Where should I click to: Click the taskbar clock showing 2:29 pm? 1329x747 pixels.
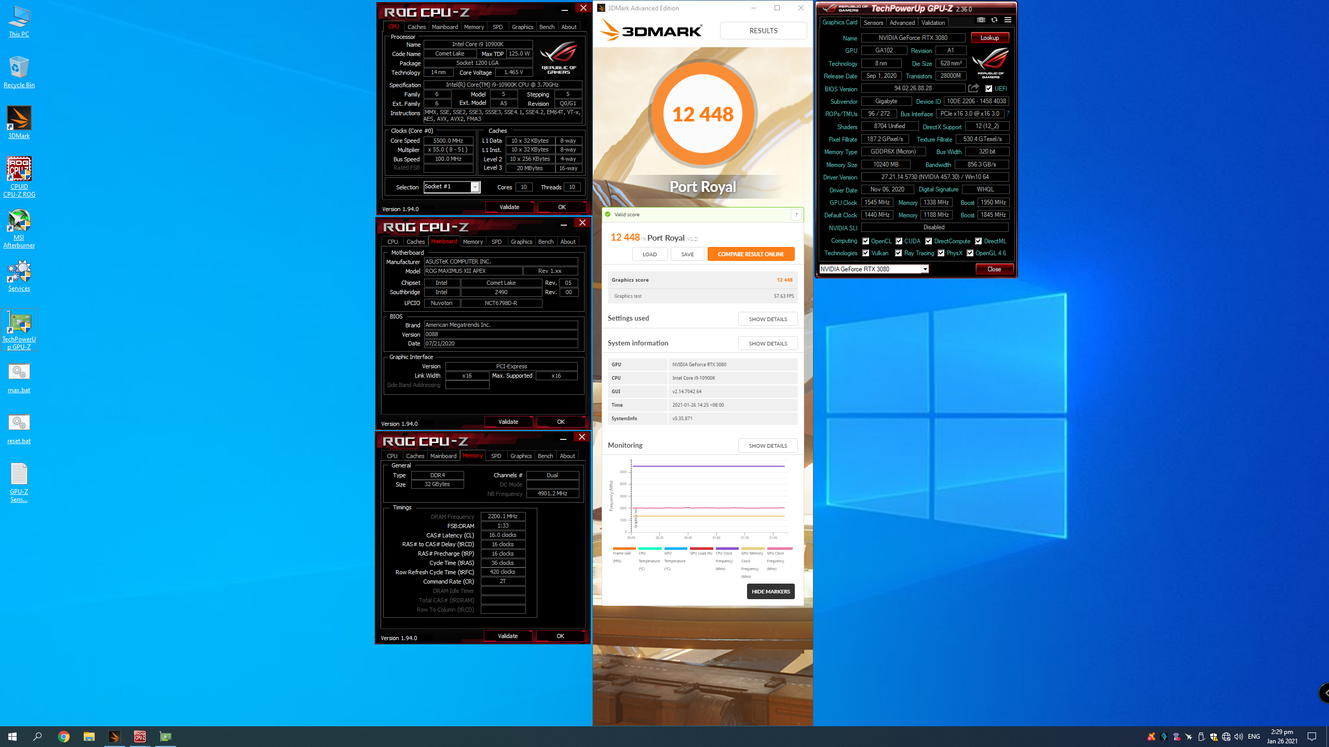point(1282,737)
